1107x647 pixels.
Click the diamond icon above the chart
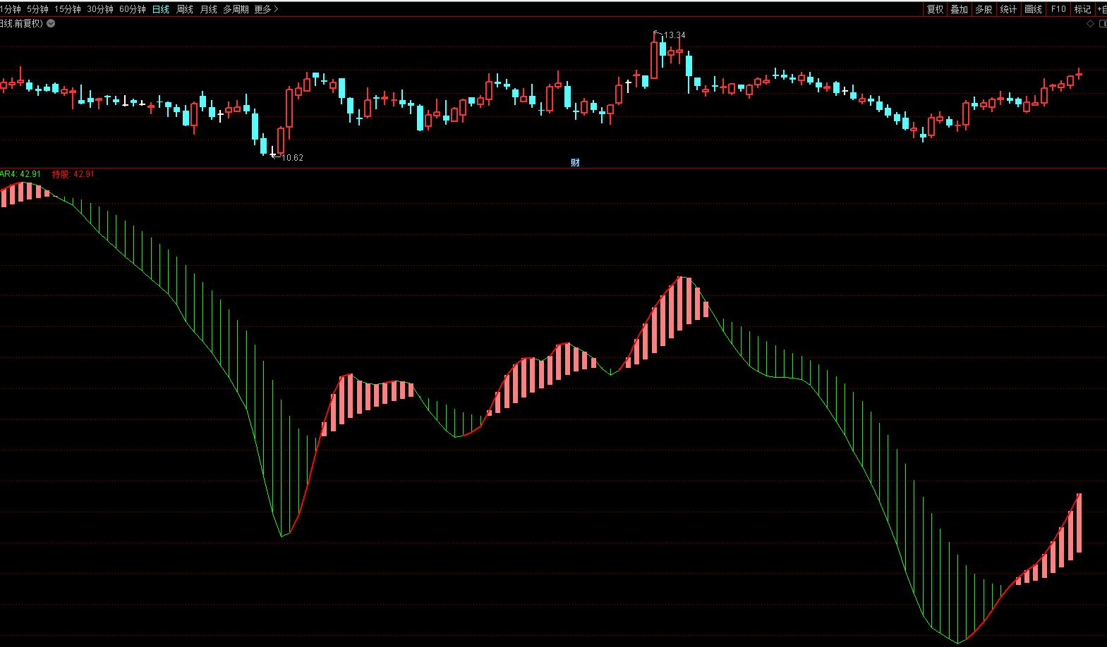pos(1090,24)
